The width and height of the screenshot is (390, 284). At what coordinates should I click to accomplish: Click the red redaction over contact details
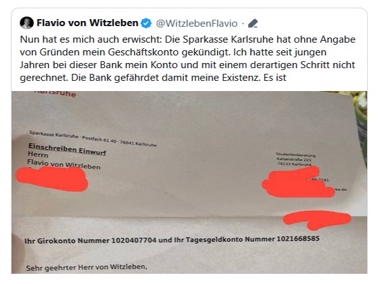coord(298,183)
